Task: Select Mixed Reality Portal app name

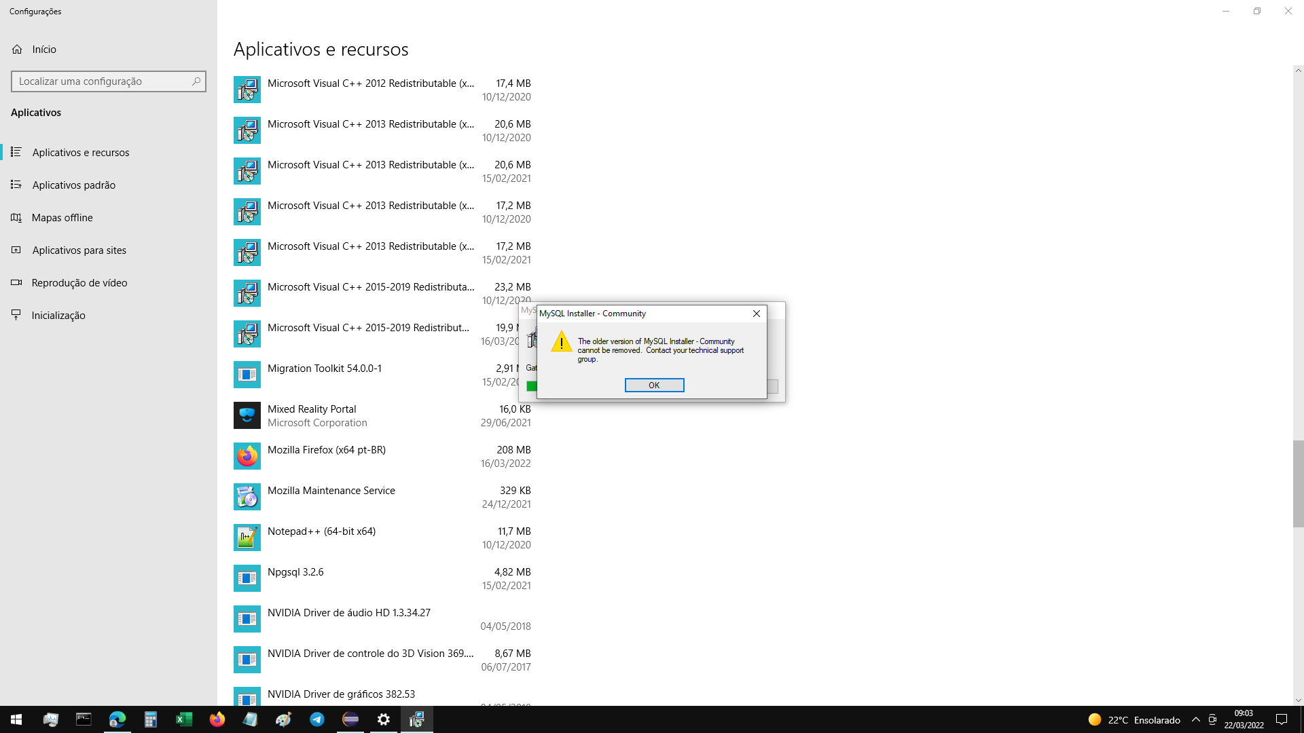Action: 312,409
